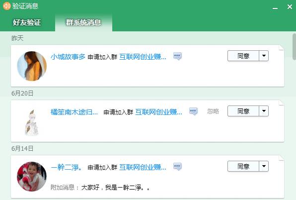Screen dimensions: 296x200
Task: Click the message text 大家好，我是一幹二淨。。
Action: coord(116,188)
